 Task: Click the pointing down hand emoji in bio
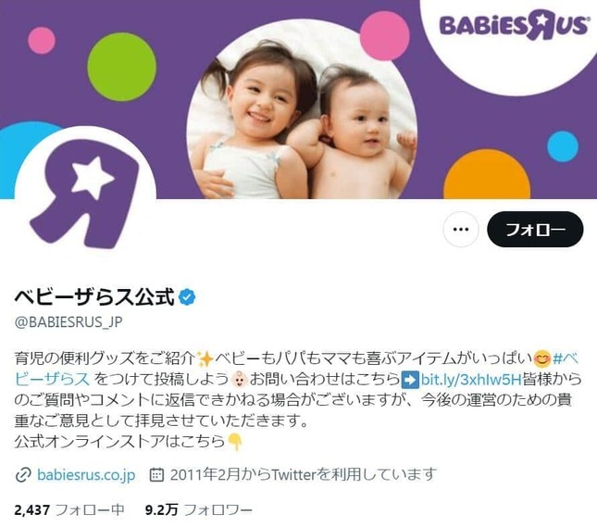click(x=234, y=442)
